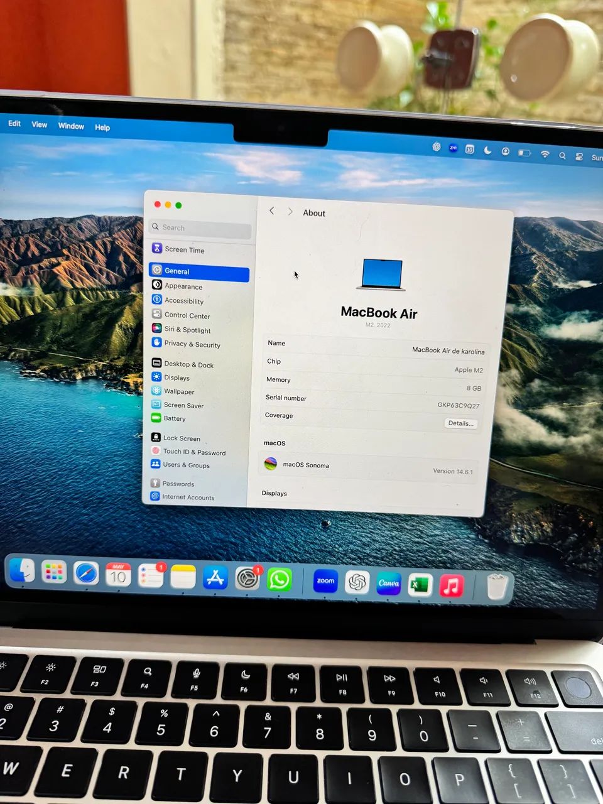Click the user account icon in menu bar

tap(505, 151)
